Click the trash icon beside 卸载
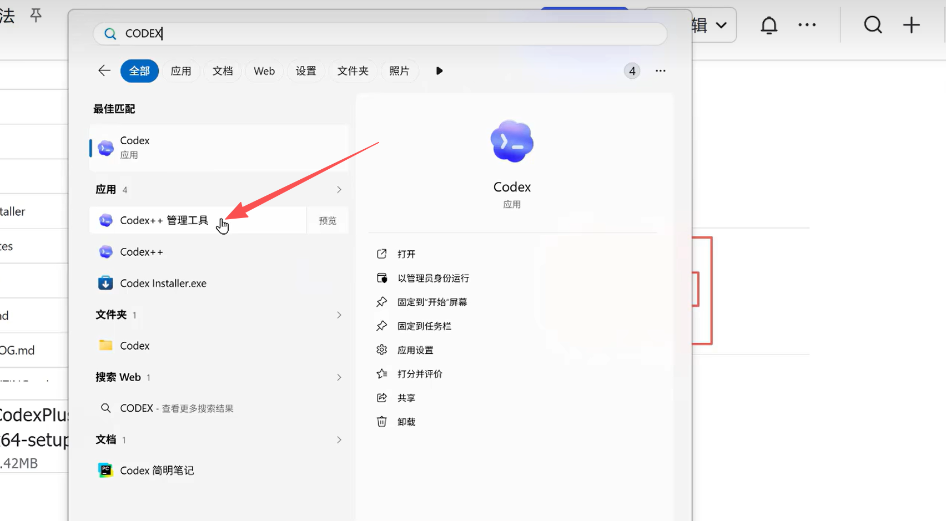946x521 pixels. [x=381, y=422]
